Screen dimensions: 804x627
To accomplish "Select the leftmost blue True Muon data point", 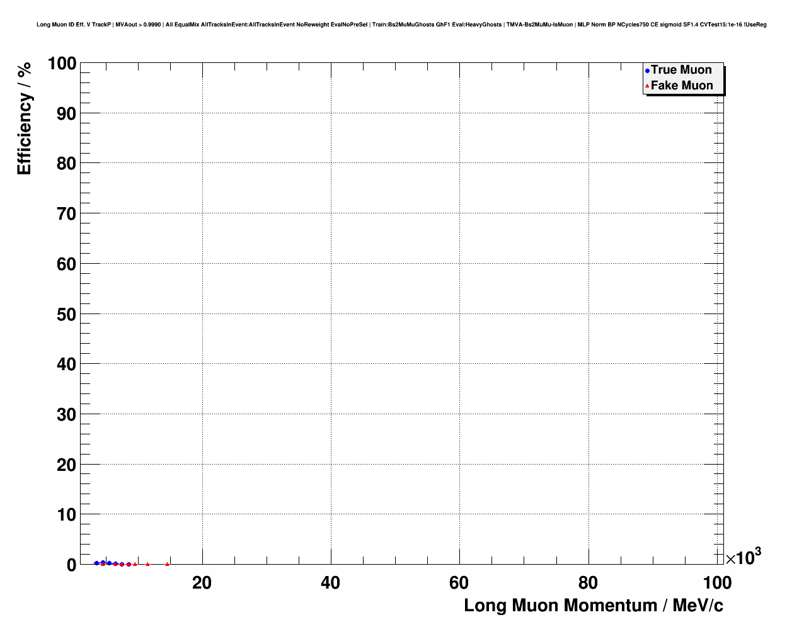I will (x=96, y=563).
